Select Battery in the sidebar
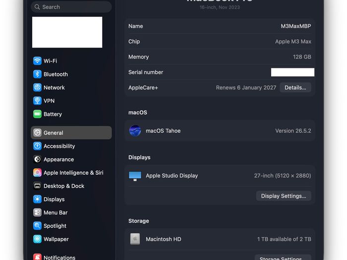 (x=71, y=114)
